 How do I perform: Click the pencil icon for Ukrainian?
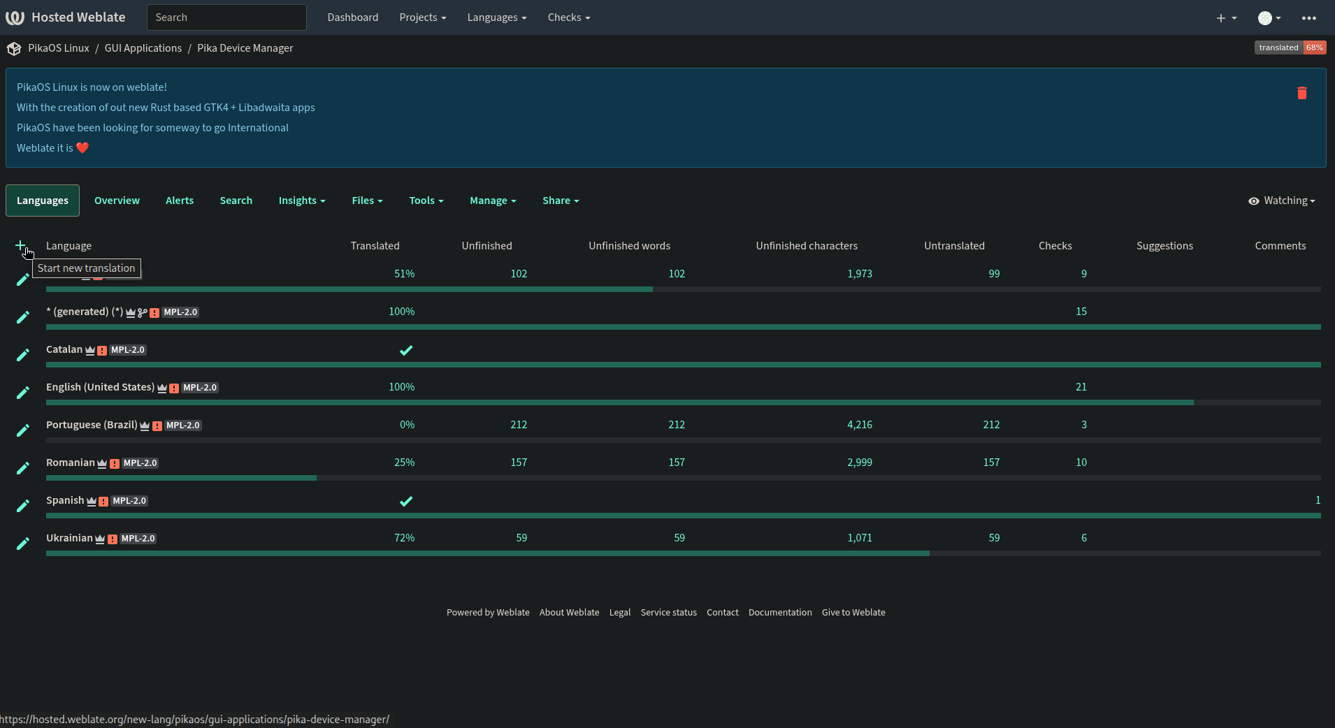tap(23, 544)
